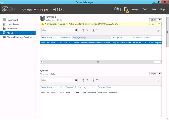This screenshot has height=120, width=169.
Task: Sort events by Source column
Action: (x=78, y=87)
